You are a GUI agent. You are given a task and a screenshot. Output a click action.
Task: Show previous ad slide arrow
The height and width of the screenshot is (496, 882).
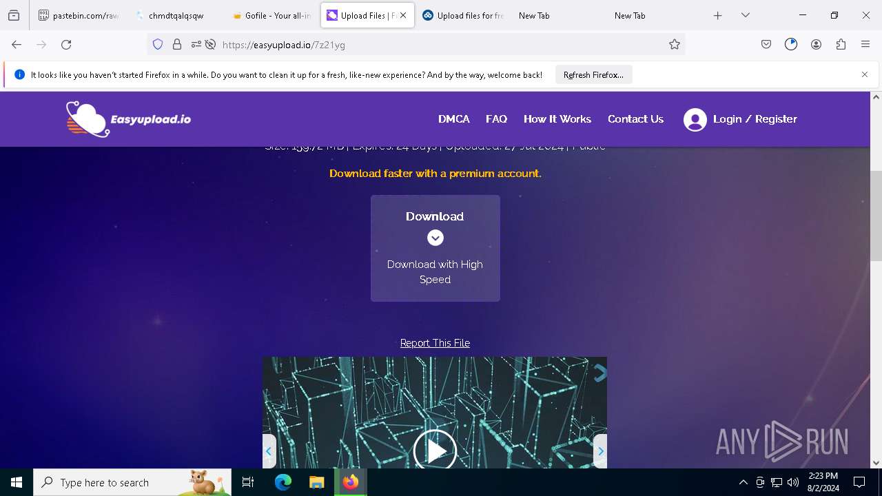pos(269,451)
